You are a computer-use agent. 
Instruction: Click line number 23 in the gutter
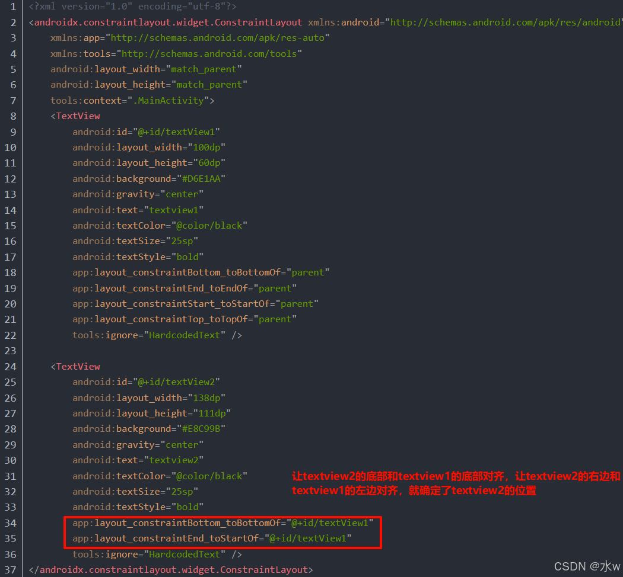point(10,351)
